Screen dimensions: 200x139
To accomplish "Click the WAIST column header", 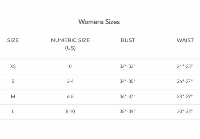I will (185, 41).
